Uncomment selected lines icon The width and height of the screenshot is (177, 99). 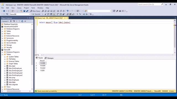[x=80, y=14]
